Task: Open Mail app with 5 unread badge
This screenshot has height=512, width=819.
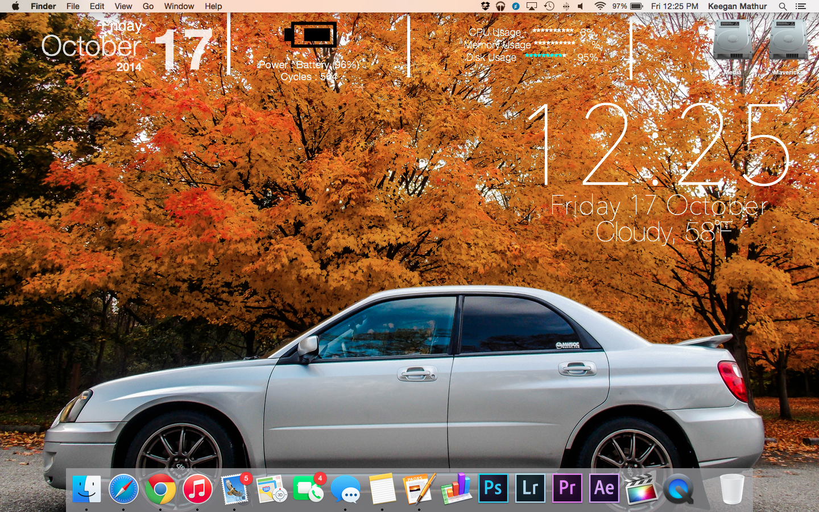Action: coord(235,489)
